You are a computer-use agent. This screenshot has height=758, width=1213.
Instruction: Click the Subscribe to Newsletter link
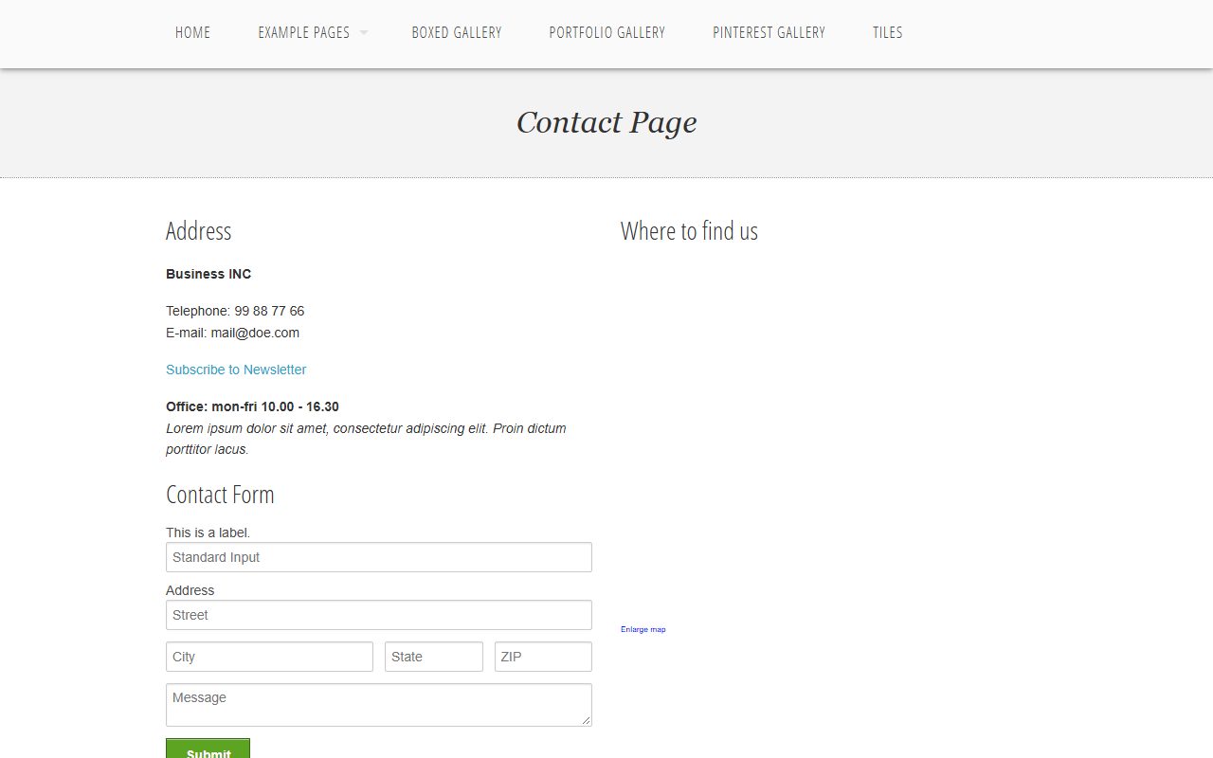236,370
